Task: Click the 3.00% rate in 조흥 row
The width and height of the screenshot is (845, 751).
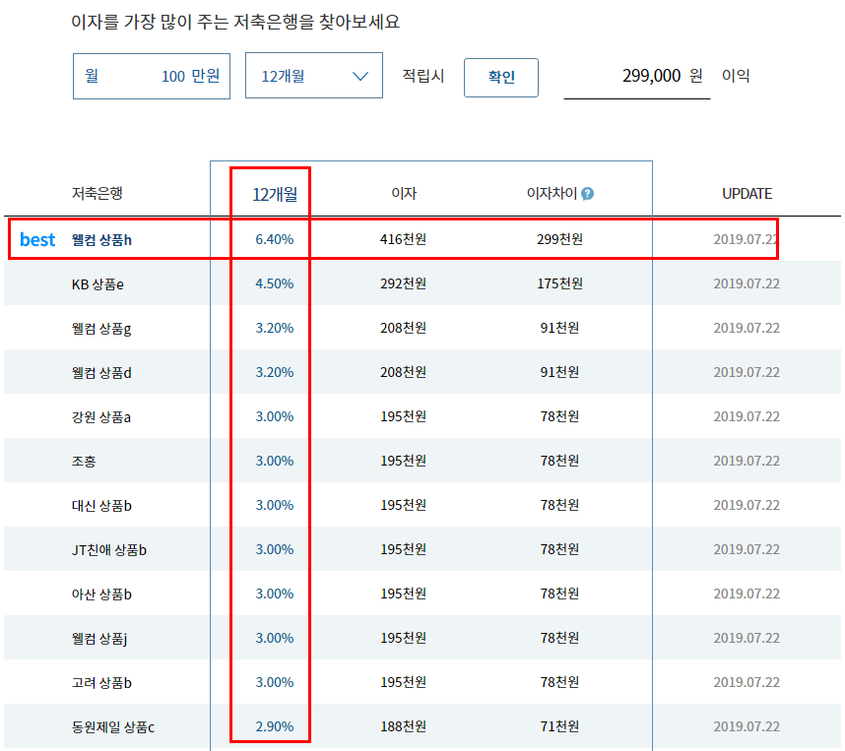Action: tap(275, 461)
